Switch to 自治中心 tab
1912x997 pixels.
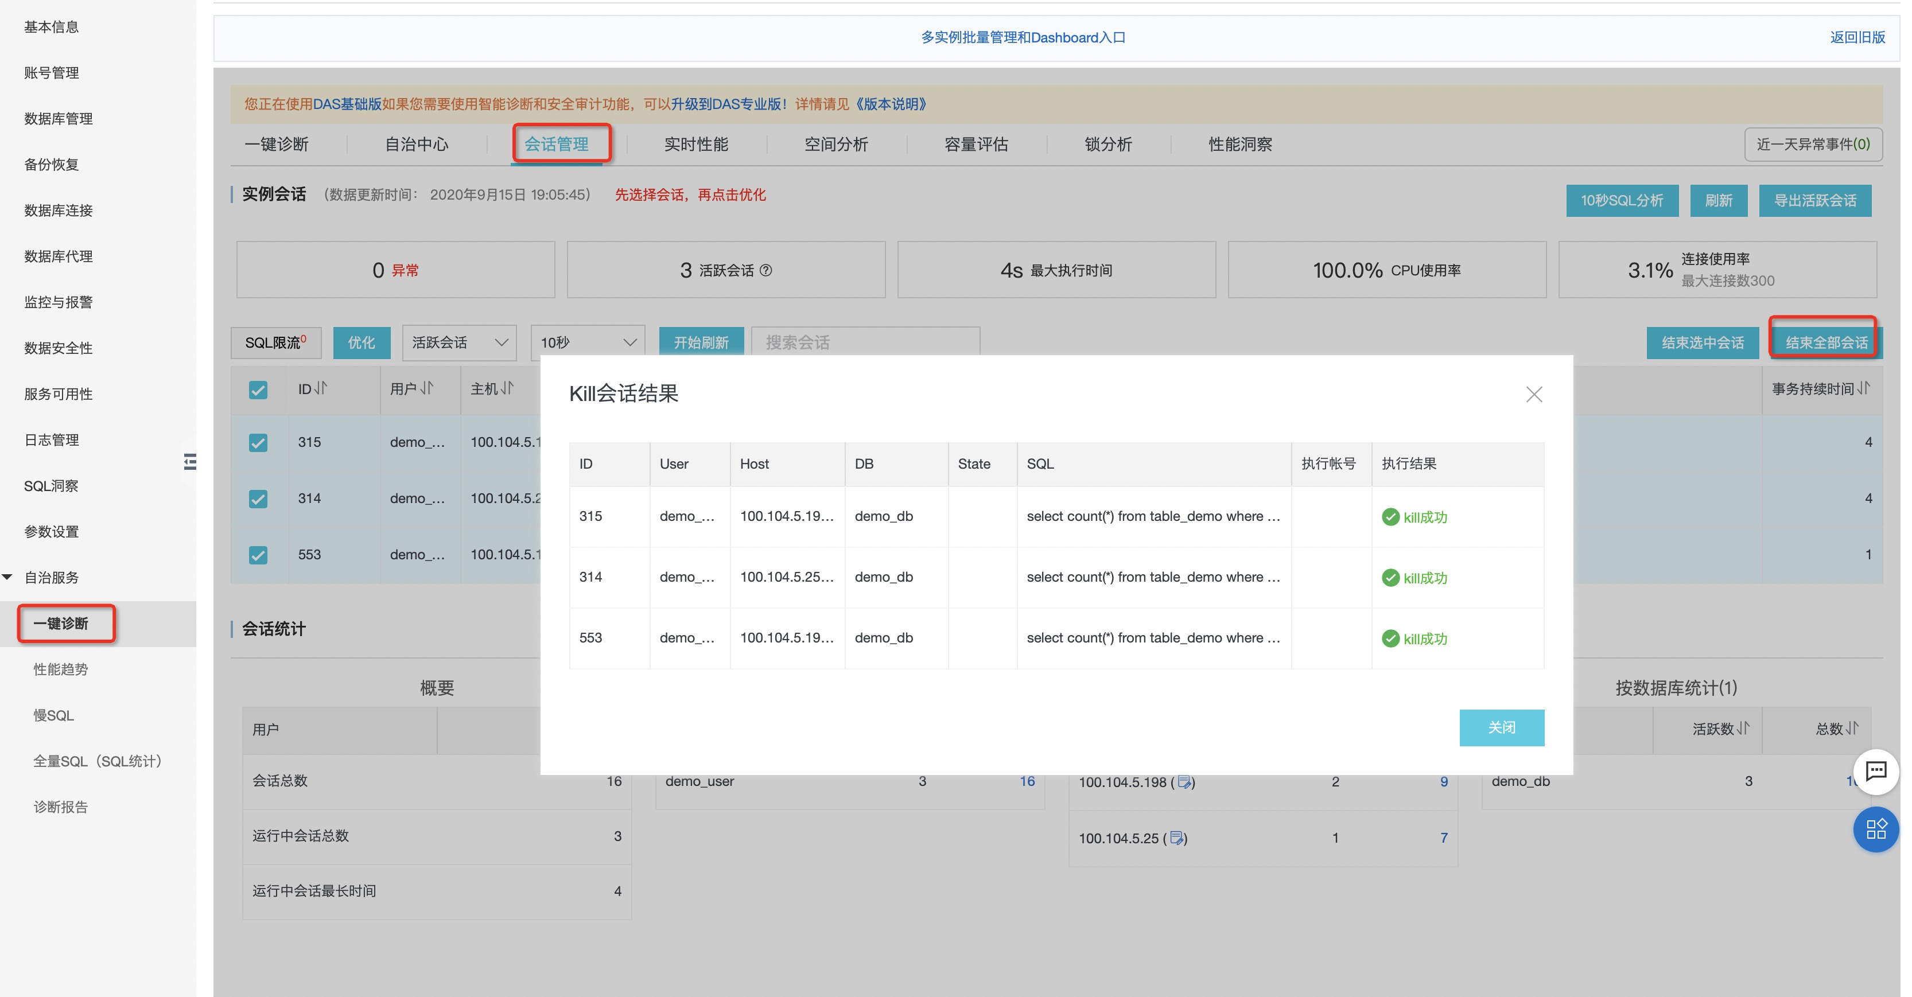coord(417,144)
